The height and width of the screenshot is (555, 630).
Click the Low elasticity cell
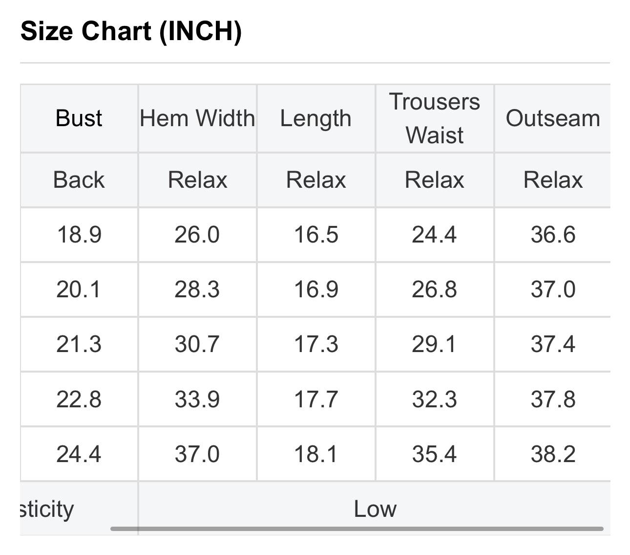click(375, 509)
